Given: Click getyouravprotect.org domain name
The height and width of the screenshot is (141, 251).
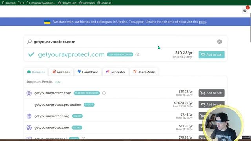Looking at the screenshot, I should (x=52, y=116).
